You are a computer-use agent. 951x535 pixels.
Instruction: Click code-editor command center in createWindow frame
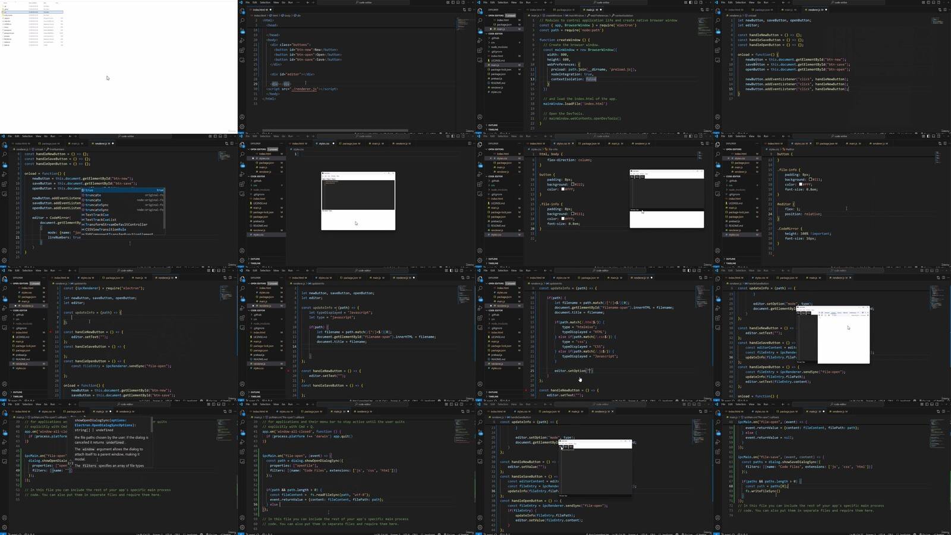(603, 2)
